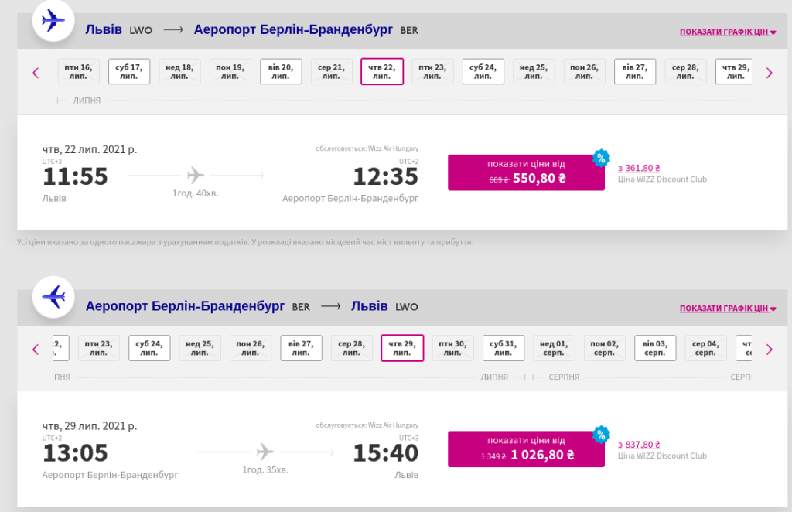Expand outbound price chart 'Показати графік цін'
This screenshot has width=792, height=512.
click(x=727, y=32)
